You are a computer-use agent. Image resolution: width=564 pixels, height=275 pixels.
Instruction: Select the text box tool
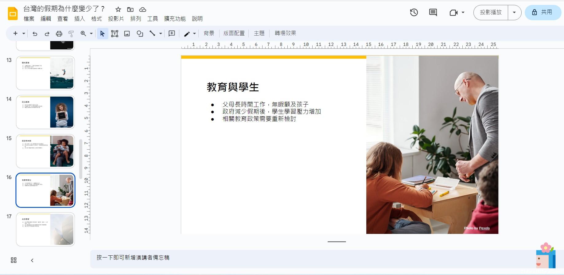point(115,33)
